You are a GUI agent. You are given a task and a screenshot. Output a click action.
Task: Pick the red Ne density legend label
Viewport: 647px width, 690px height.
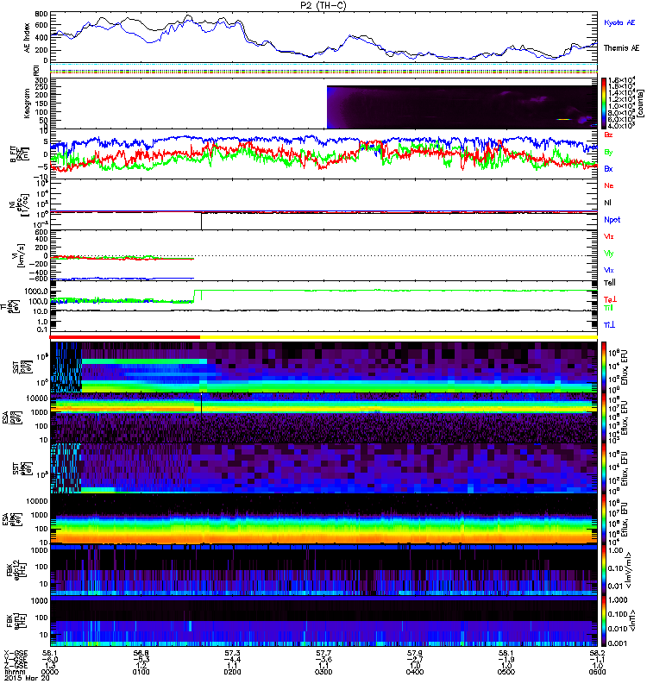tap(609, 185)
